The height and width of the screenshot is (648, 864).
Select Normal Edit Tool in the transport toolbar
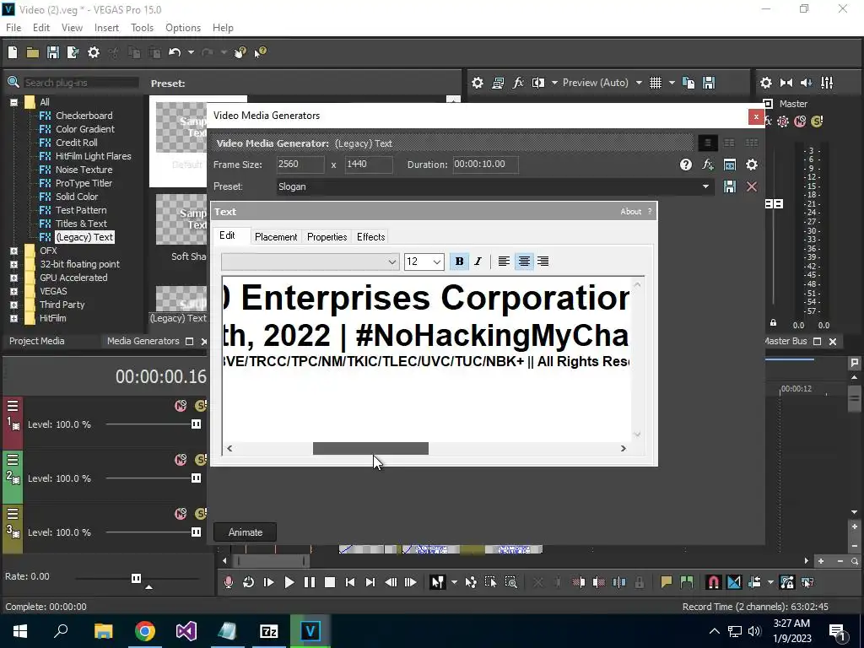[438, 582]
